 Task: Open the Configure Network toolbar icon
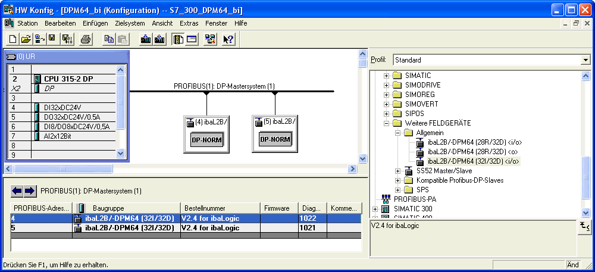tap(210, 39)
